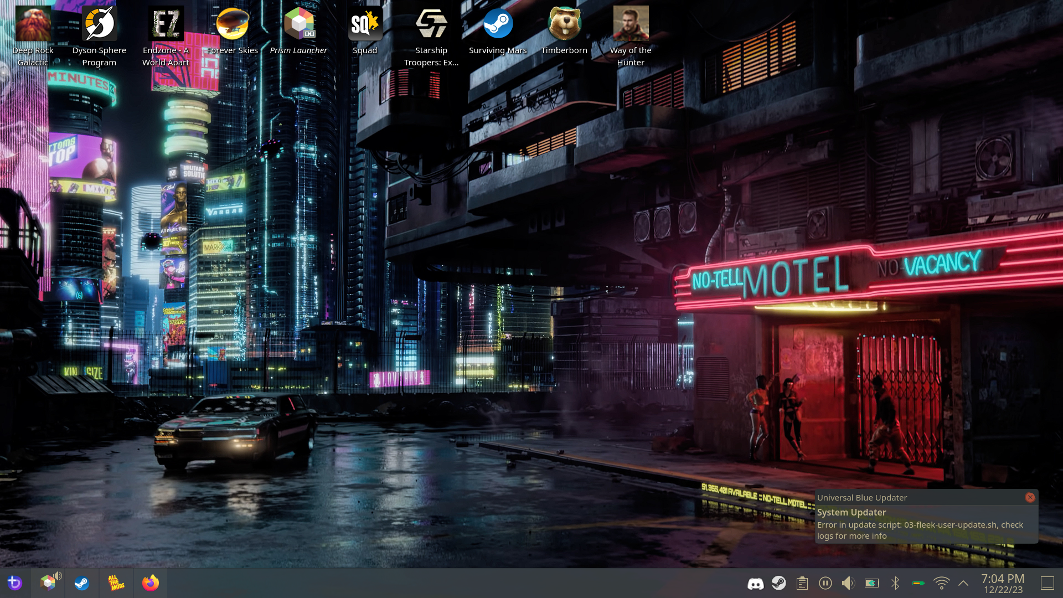This screenshot has width=1063, height=598.
Task: Open the Steam system tray icon
Action: click(778, 583)
